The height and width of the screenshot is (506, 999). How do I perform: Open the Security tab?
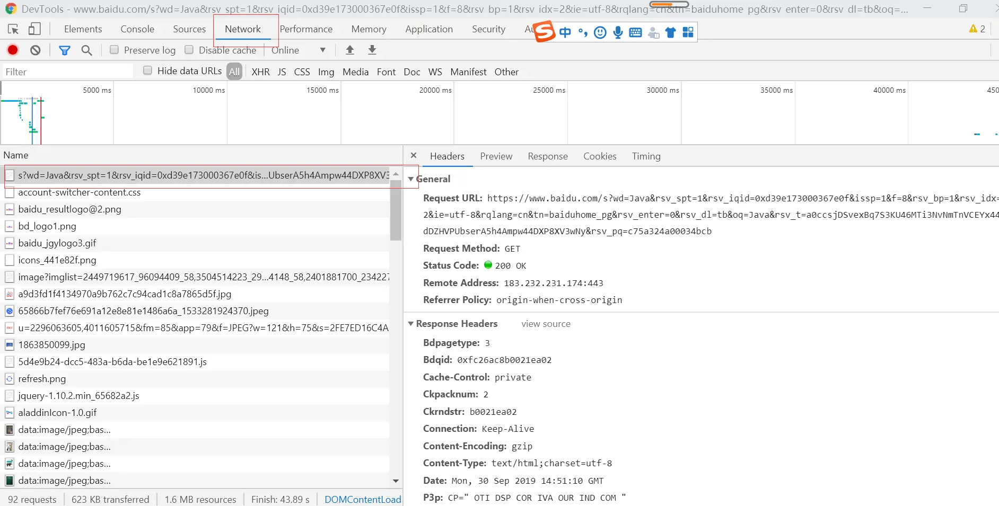[x=488, y=29]
